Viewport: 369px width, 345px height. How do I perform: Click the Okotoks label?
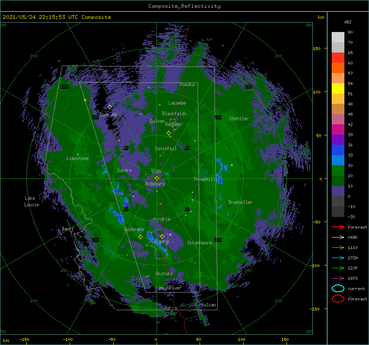(164, 274)
